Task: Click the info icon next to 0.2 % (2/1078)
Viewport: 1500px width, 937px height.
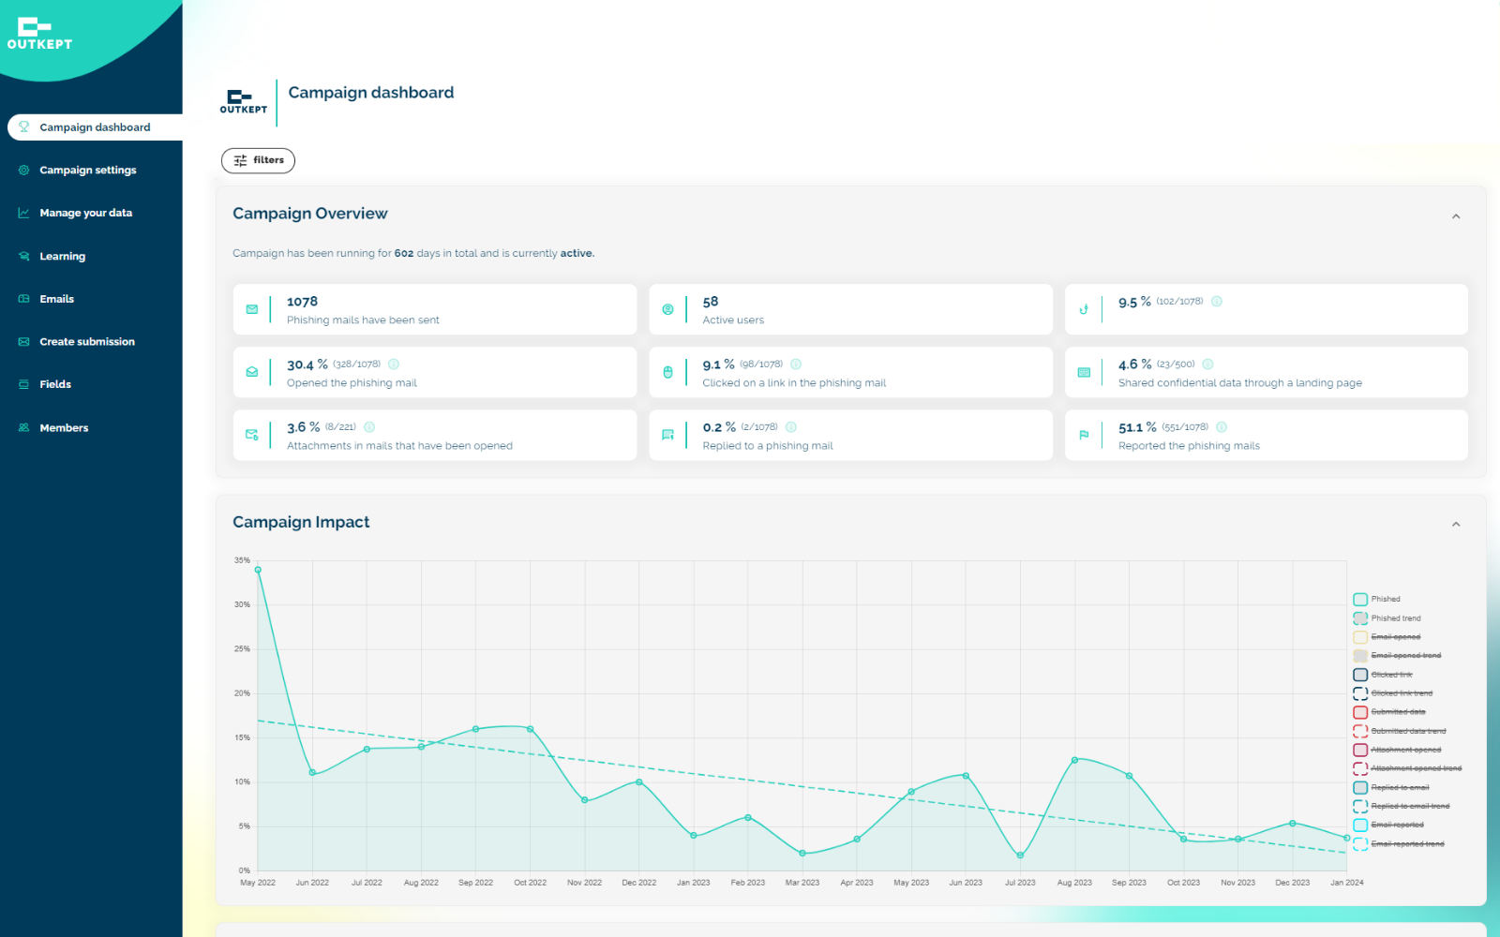Action: click(x=791, y=427)
